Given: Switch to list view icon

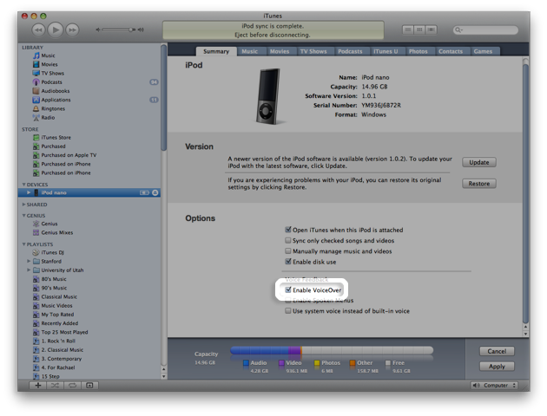Looking at the screenshot, I should [x=408, y=30].
